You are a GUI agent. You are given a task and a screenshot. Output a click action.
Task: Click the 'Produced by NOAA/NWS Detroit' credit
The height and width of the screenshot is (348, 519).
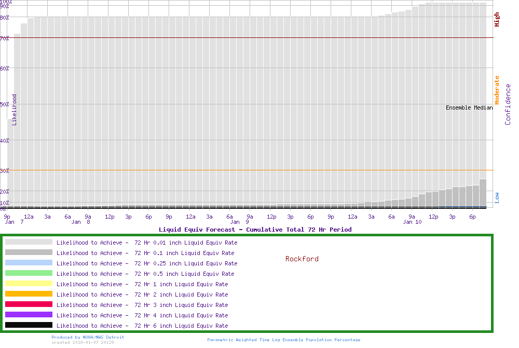[88, 337]
